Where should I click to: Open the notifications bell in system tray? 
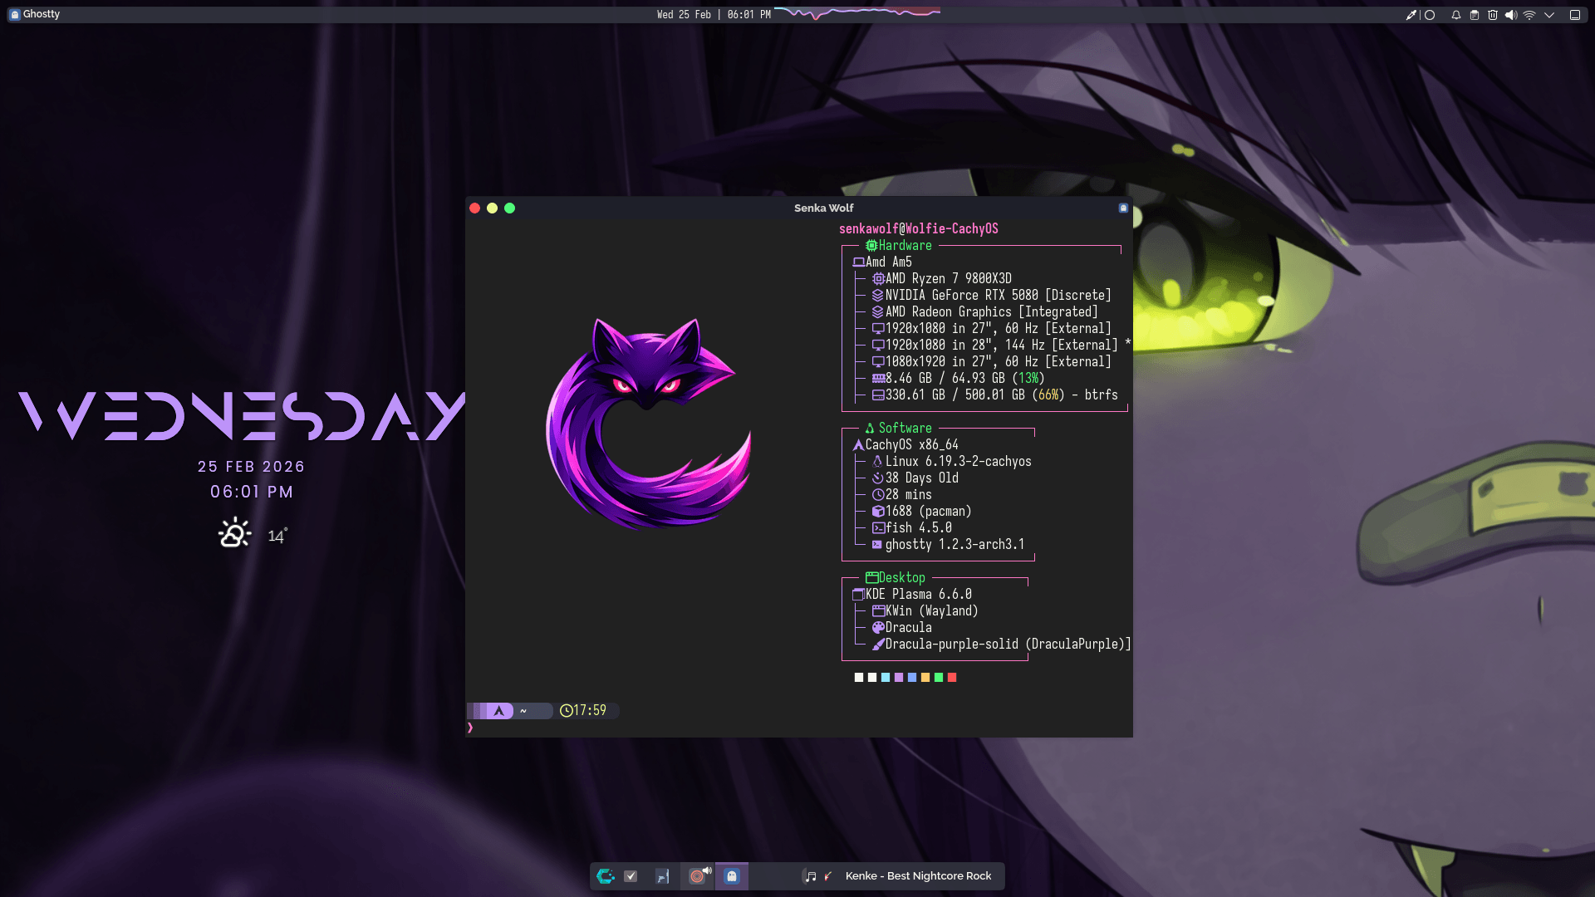1456,15
